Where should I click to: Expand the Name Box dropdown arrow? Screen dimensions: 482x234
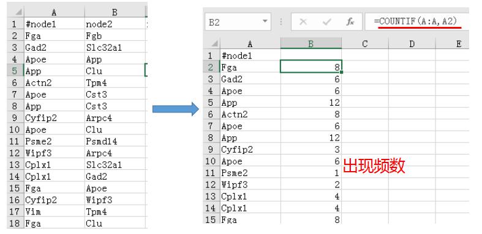265,21
